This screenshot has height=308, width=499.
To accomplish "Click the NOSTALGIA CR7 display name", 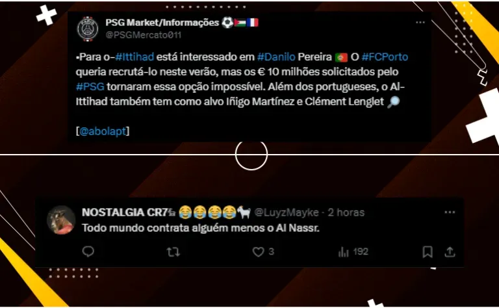I will pos(124,212).
